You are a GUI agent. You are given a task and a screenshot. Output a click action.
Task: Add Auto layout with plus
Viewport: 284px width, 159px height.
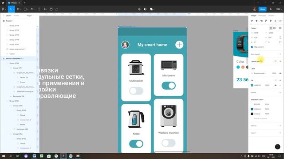click(x=280, y=54)
